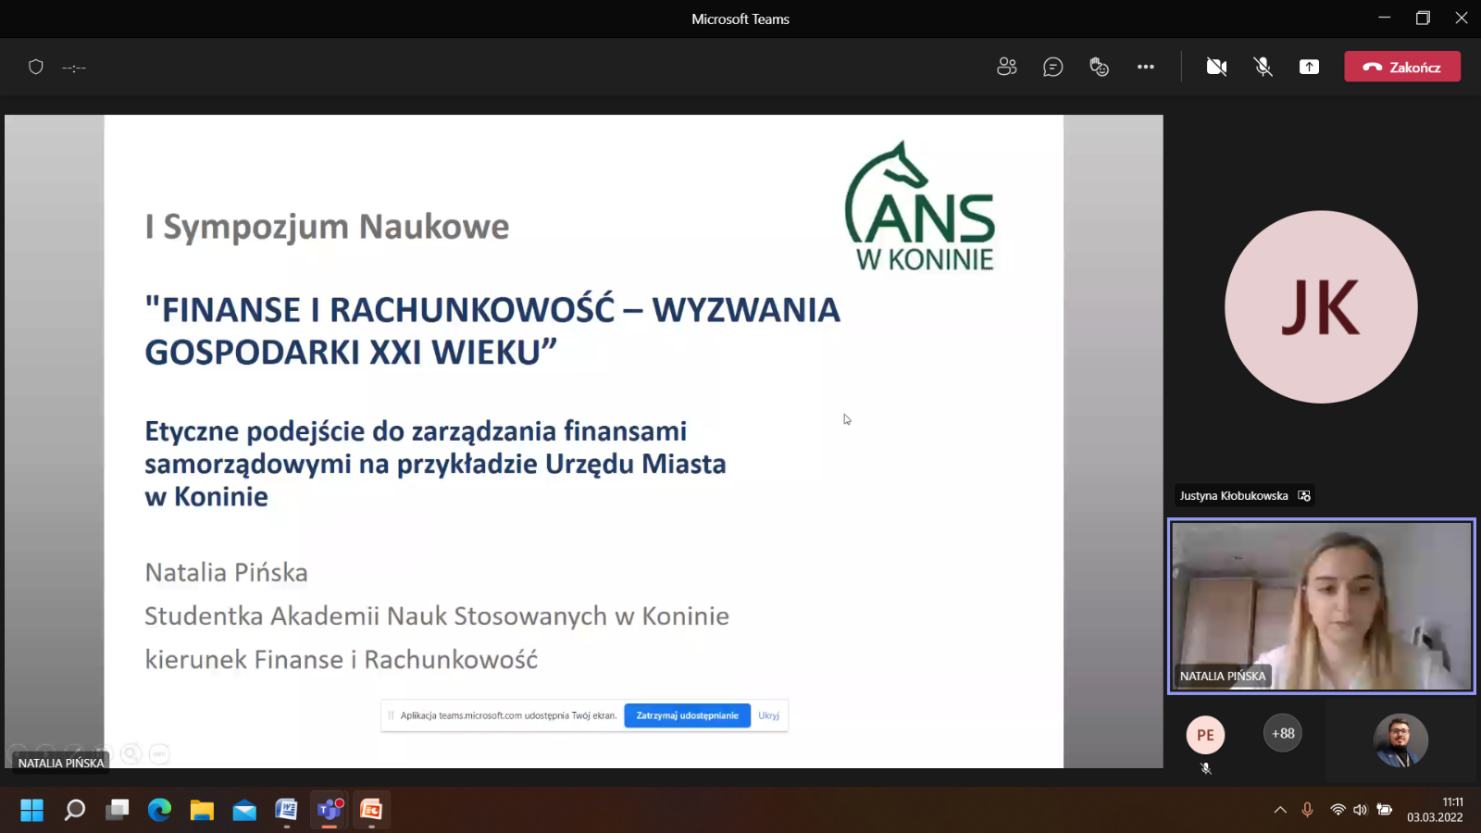Open the meeting chat icon
Viewport: 1481px width, 833px height.
1052,67
